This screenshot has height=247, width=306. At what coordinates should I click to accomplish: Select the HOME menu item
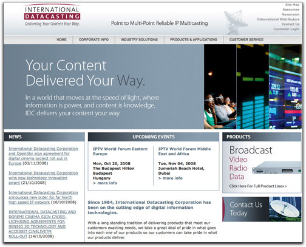click(61, 39)
